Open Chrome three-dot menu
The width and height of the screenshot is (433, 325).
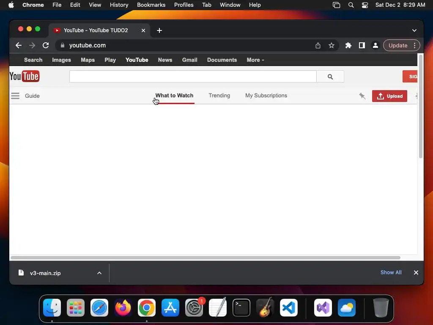(x=414, y=46)
